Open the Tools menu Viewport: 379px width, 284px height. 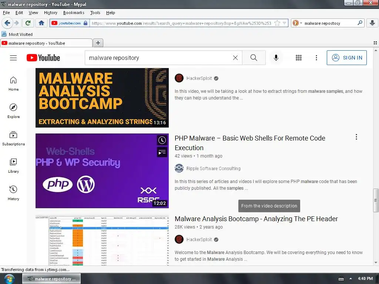click(x=95, y=13)
